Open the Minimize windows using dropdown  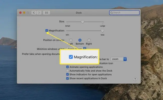pyautogui.click(x=76, y=48)
